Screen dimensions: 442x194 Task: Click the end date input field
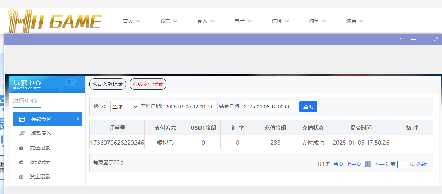(x=269, y=107)
